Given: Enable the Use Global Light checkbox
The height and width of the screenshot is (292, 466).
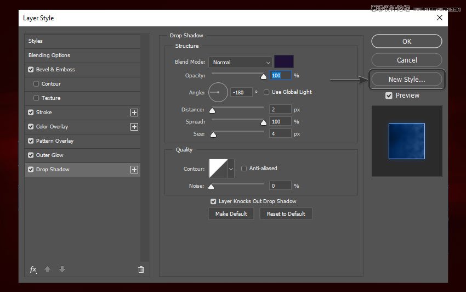Looking at the screenshot, I should tap(266, 92).
